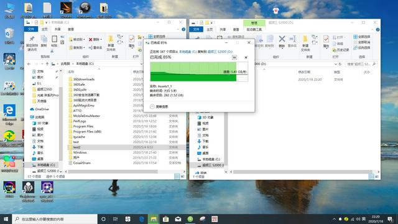Open the 文件 tab in C: window

31,29
